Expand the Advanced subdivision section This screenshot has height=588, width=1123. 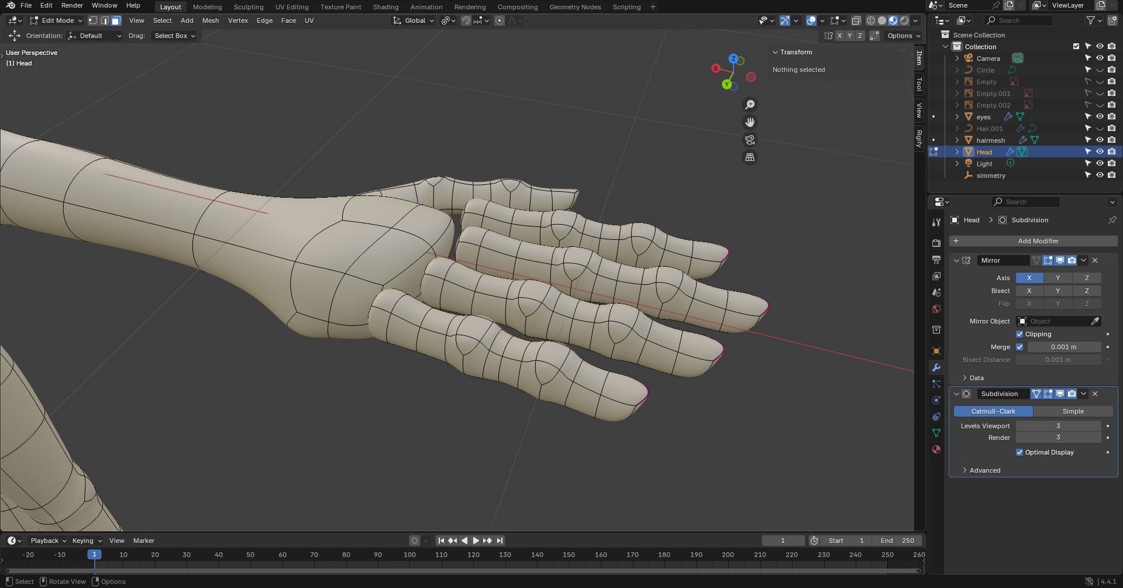pos(984,470)
